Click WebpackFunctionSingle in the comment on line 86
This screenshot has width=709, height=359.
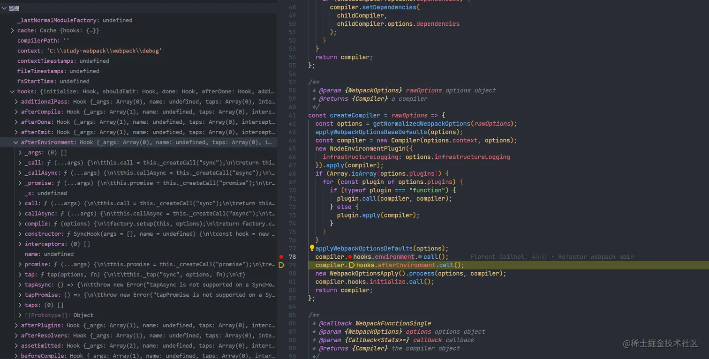pyautogui.click(x=393, y=323)
